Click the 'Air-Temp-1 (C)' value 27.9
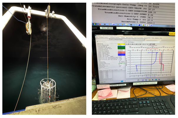Image resolution: width=178 pixels, height=118 pixels. point(150,20)
